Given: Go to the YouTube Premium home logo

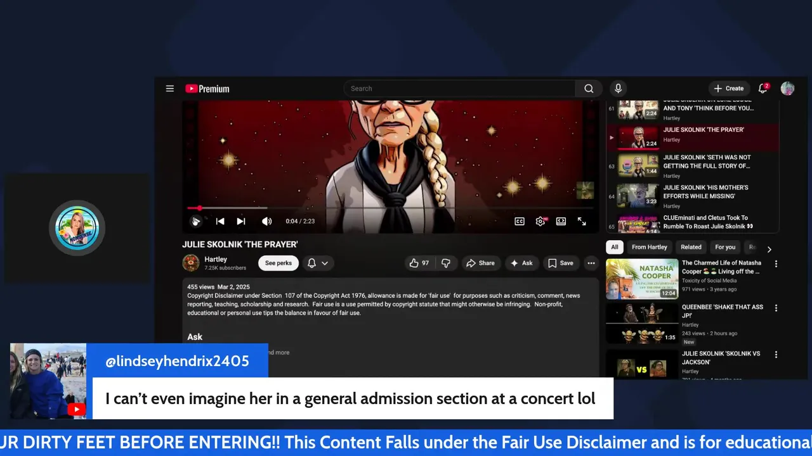Looking at the screenshot, I should [207, 89].
